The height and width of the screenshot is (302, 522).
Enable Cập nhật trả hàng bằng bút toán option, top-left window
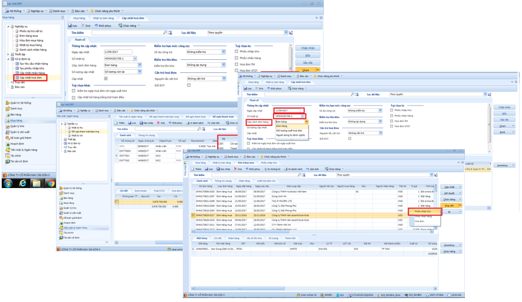(x=74, y=97)
